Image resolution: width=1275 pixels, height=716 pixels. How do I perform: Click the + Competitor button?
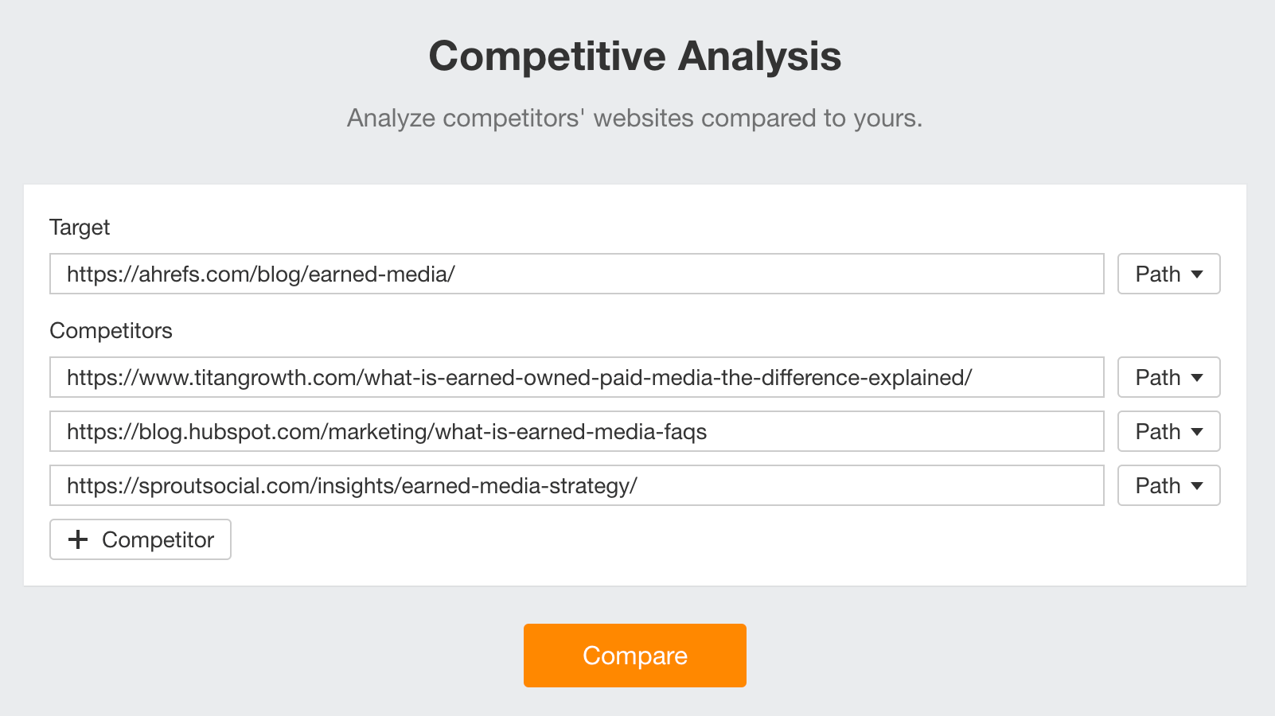(140, 539)
